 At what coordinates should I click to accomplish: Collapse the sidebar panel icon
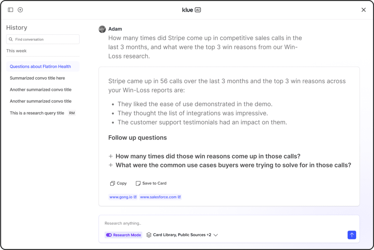coord(11,10)
